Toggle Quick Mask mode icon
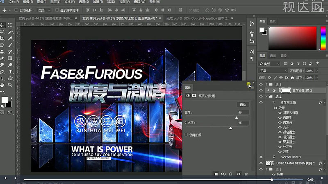328x184 pixels. click(2, 112)
